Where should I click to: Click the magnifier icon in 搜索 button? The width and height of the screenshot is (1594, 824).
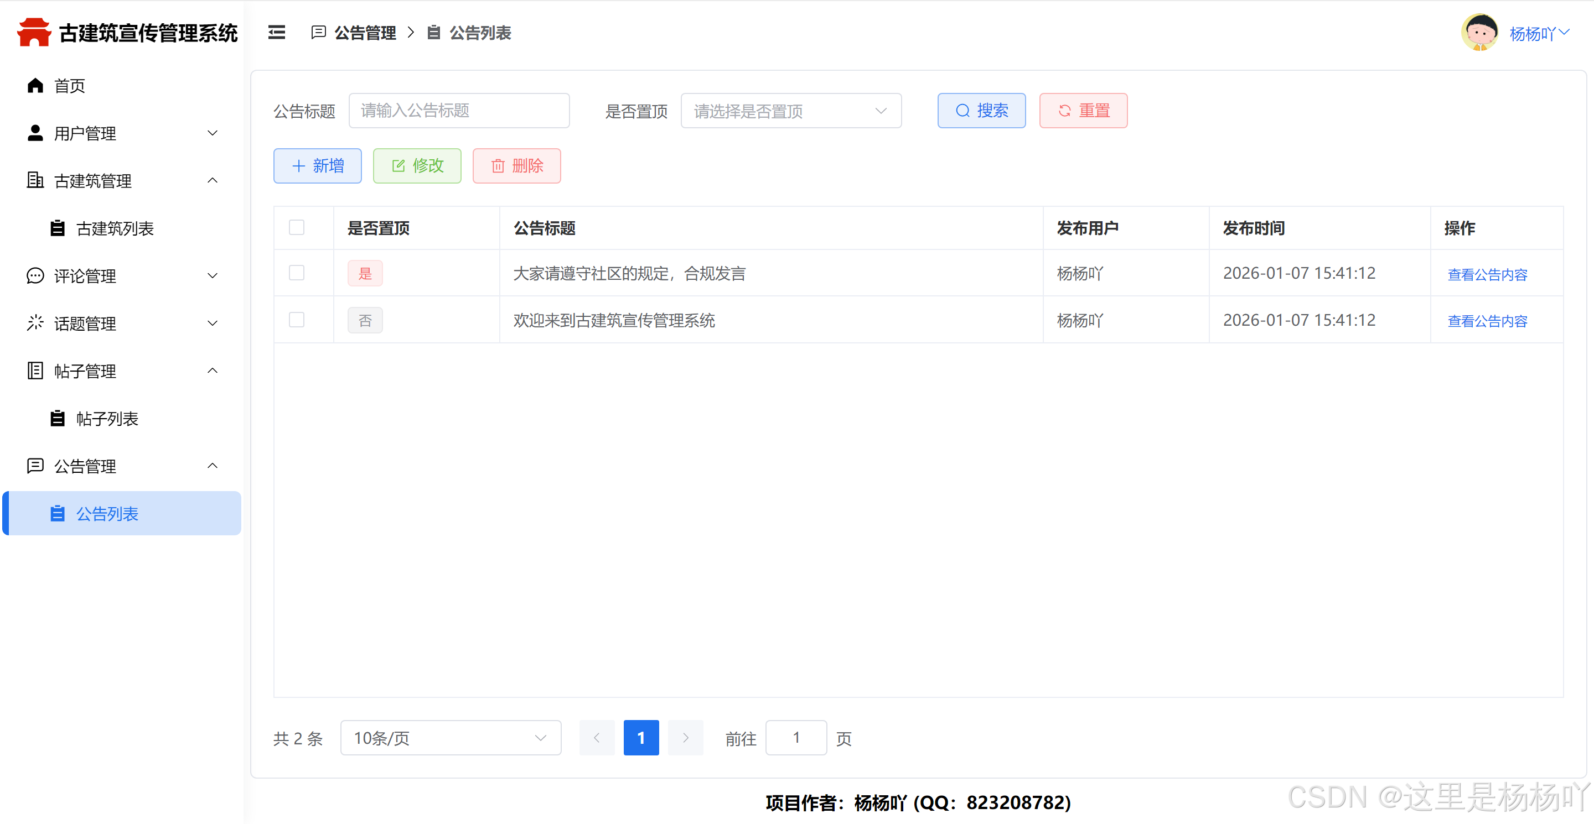(x=963, y=111)
